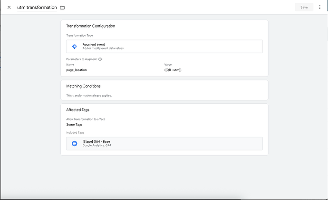Close the utm transformation editor
This screenshot has height=200, width=328.
9,7
